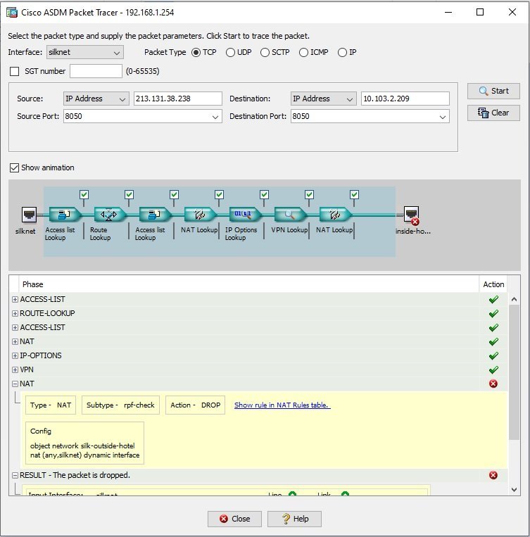
Task: Click the Start button
Action: click(493, 91)
